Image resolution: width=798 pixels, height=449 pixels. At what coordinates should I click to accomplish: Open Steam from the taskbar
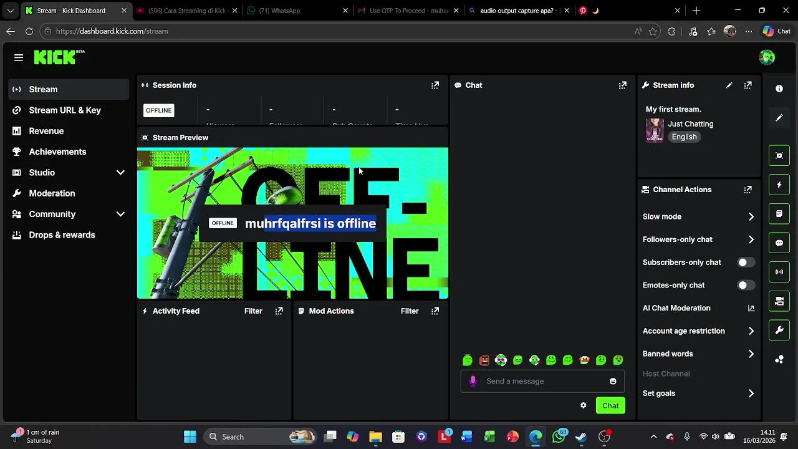coord(581,437)
